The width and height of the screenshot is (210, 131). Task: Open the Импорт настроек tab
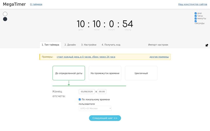[158, 45]
